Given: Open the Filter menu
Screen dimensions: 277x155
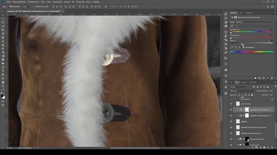Looking at the screenshot, I should (67, 2).
